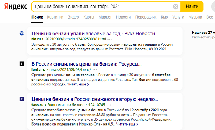Click the news/2021/09/08/benz/ path link

click(x=70, y=70)
